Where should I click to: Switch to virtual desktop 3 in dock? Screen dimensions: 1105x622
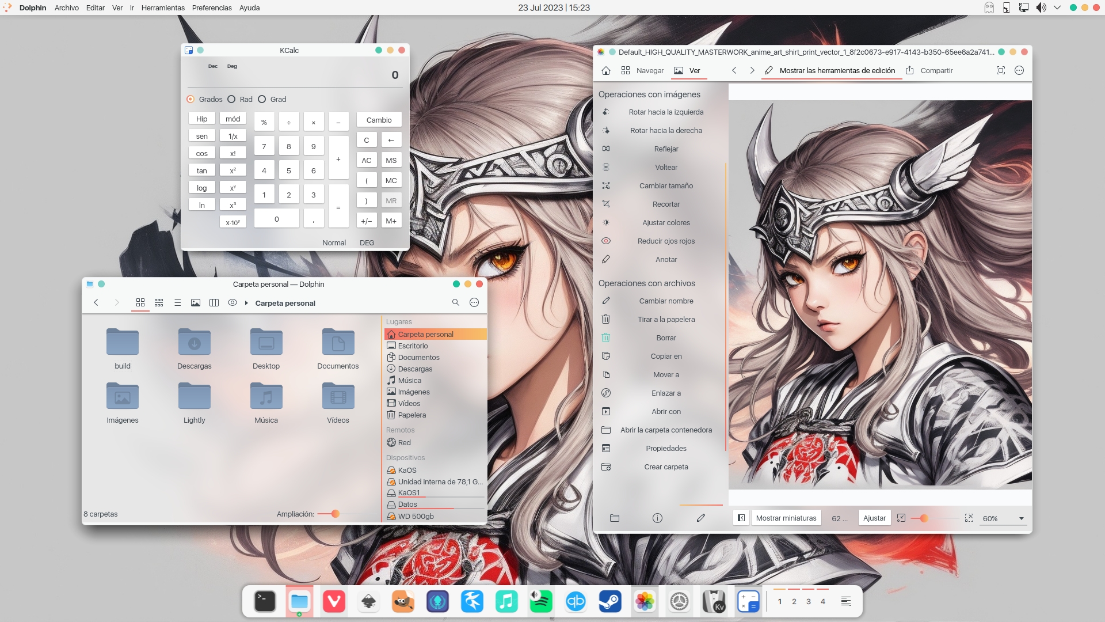(x=809, y=601)
